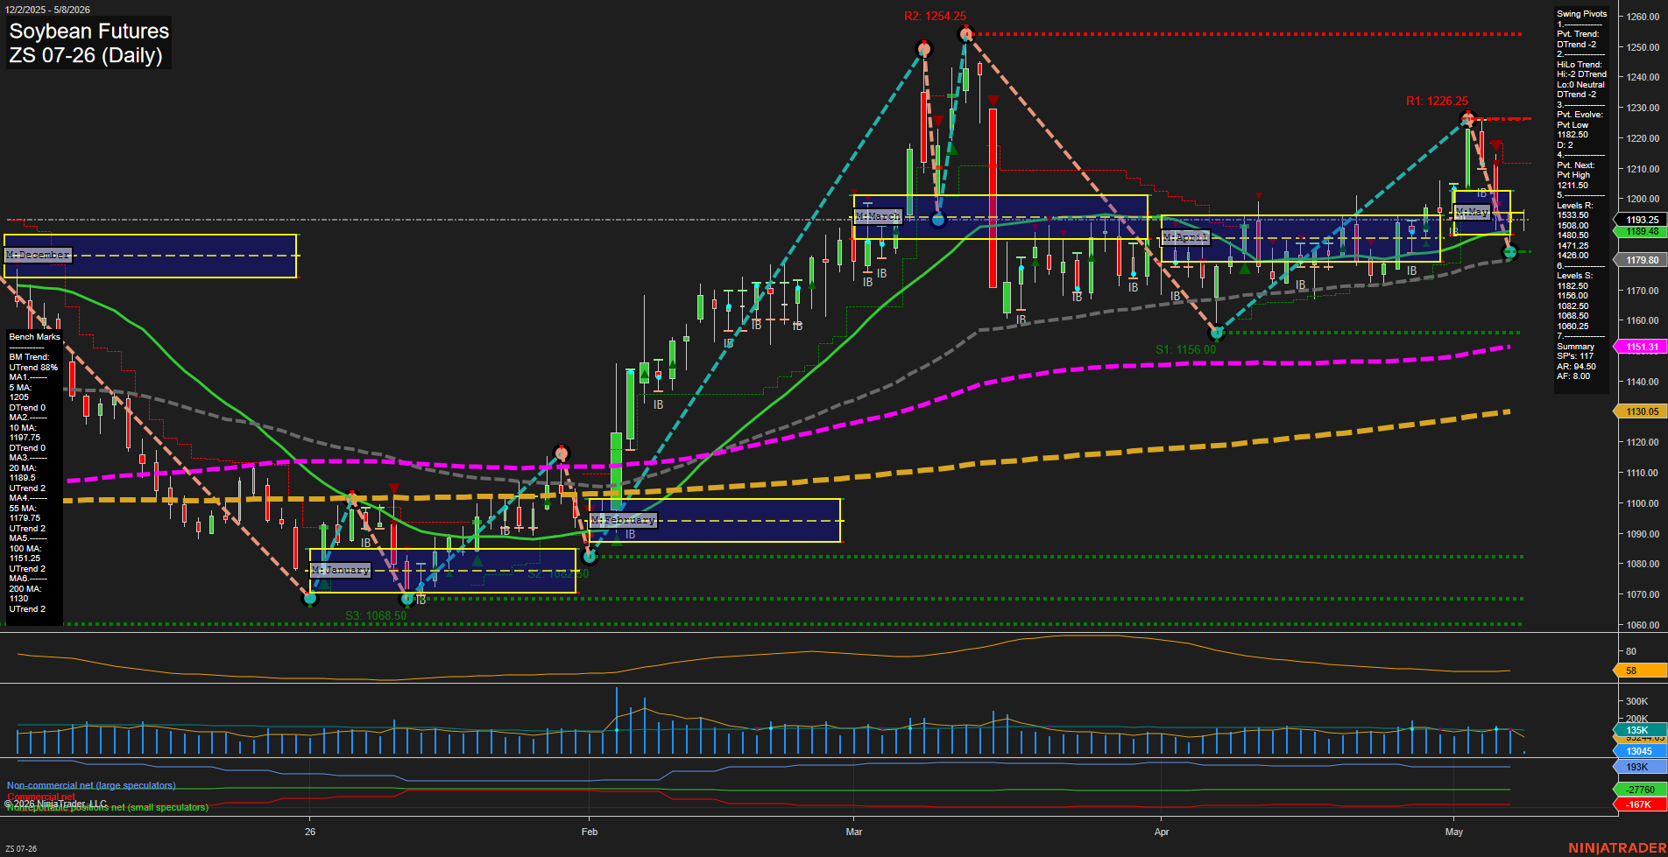Select the M:January range label
The height and width of the screenshot is (857, 1668).
click(x=341, y=570)
